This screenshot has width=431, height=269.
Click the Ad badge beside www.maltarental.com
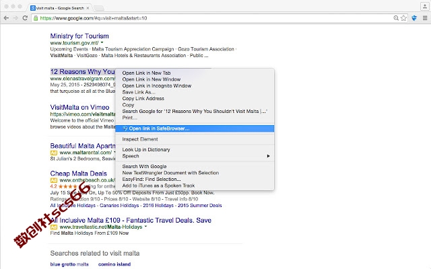(x=54, y=153)
